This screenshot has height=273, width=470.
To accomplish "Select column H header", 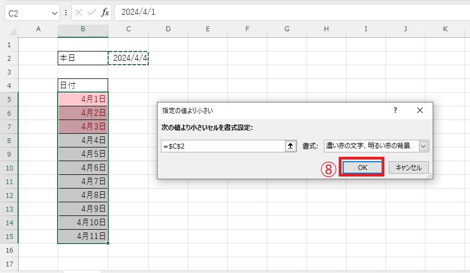I will (x=327, y=29).
